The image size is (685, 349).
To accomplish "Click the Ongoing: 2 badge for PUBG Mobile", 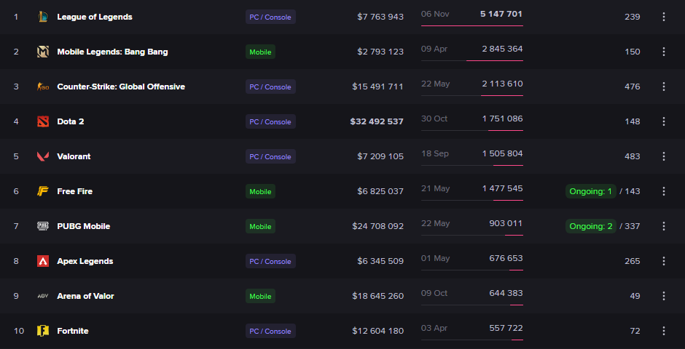I will point(591,226).
